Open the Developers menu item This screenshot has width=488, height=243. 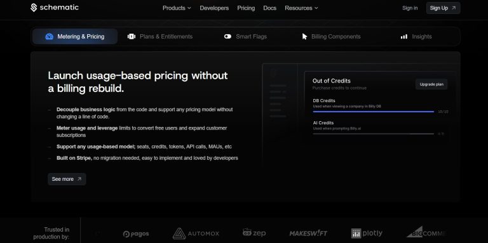pyautogui.click(x=214, y=8)
